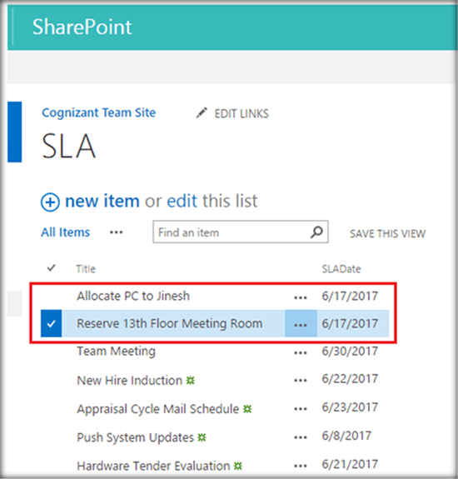Sort by the Title column header

pyautogui.click(x=86, y=269)
